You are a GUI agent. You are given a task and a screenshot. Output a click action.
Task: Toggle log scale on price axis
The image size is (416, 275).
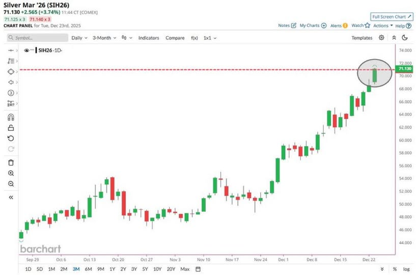(406, 269)
